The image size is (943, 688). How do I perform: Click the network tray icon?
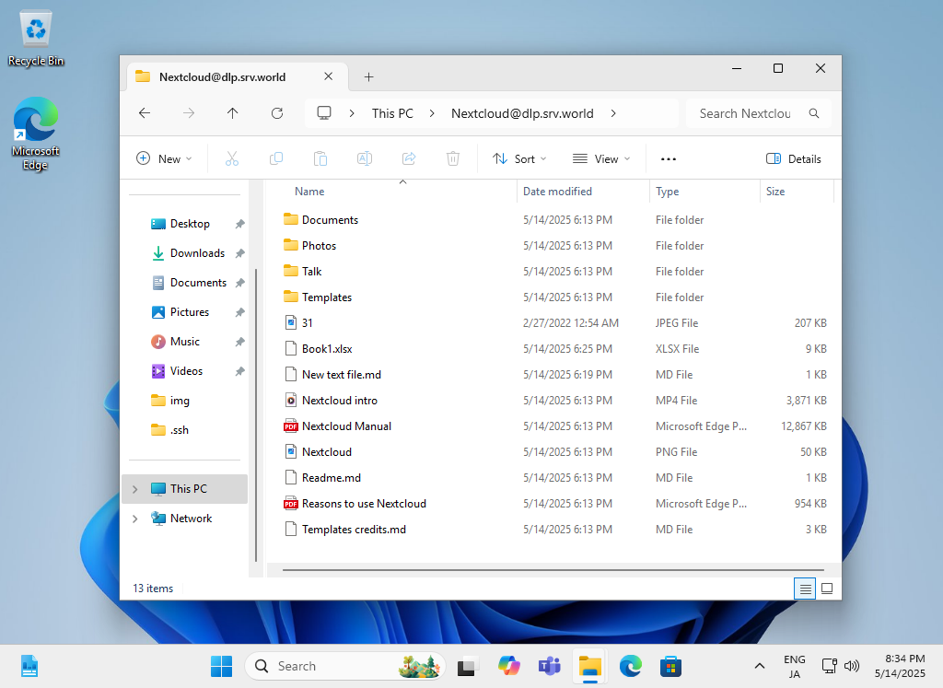coord(830,666)
